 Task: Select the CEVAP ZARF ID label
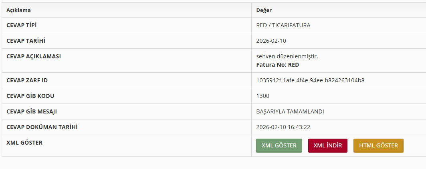(x=27, y=80)
